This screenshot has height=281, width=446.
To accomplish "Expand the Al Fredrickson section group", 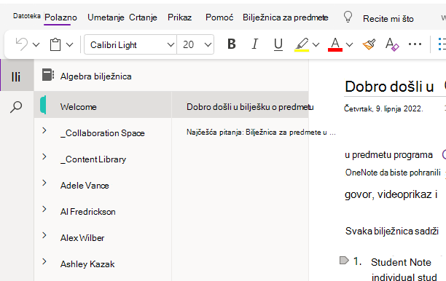I will click(x=44, y=209).
